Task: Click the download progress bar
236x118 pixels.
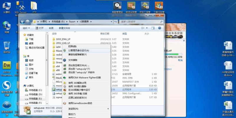Action: click(x=173, y=54)
